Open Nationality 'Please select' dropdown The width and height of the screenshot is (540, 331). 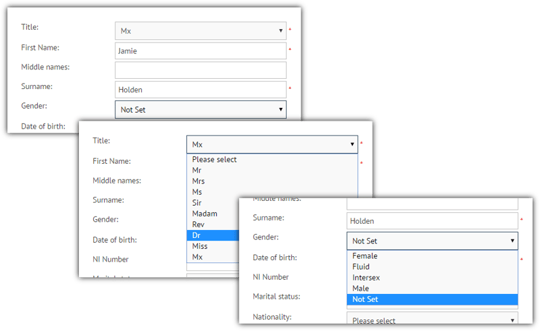(x=432, y=318)
